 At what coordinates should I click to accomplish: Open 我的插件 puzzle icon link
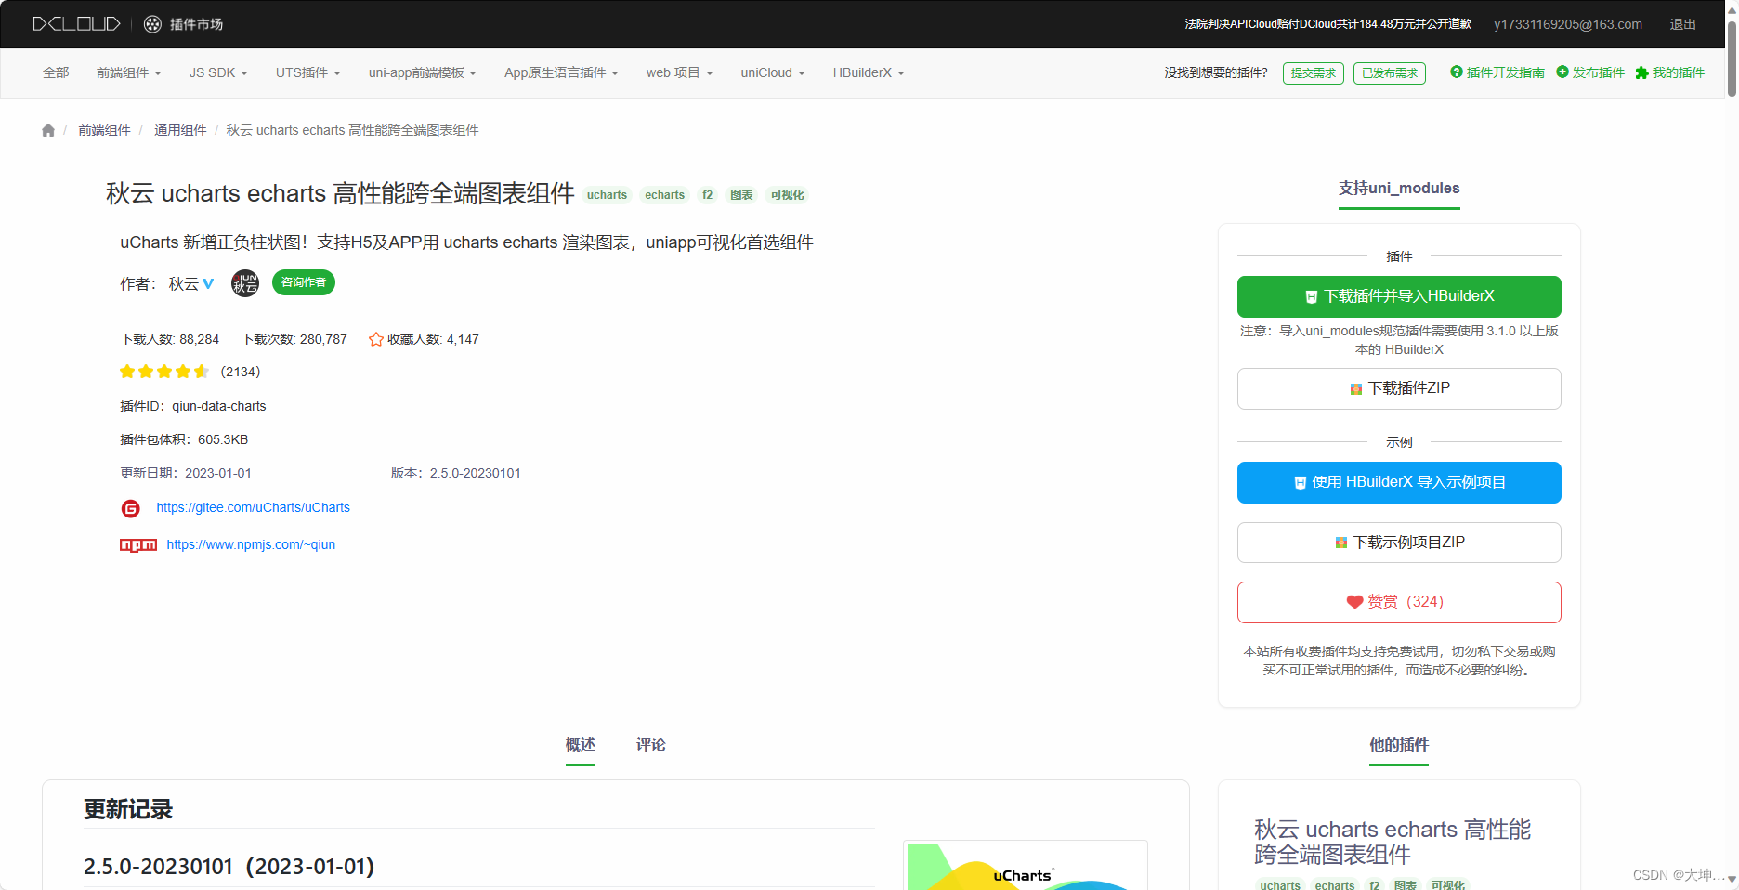pyautogui.click(x=1670, y=72)
